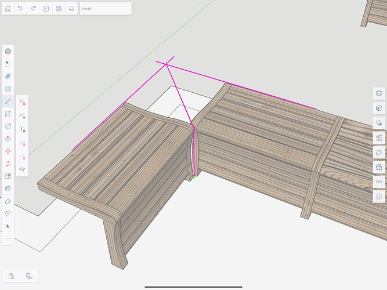Select the Protractor tool
This screenshot has height=290, width=387.
(8, 213)
